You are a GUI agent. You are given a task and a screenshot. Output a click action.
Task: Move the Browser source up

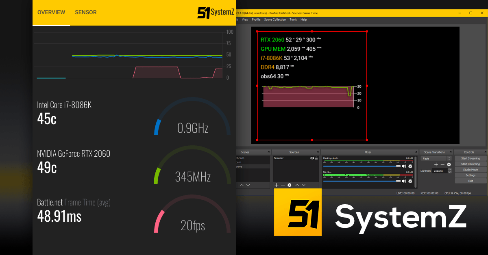(297, 185)
